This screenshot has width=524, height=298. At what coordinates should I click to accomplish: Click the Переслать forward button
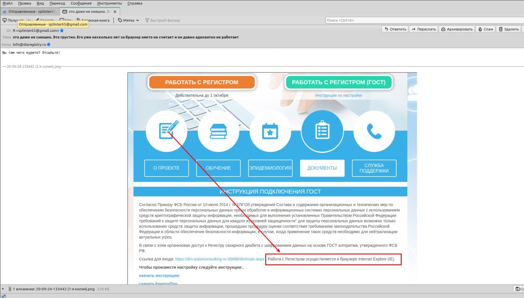pyautogui.click(x=423, y=29)
